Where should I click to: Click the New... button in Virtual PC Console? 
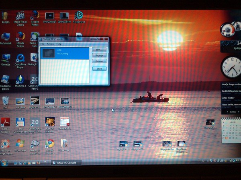[x=99, y=50]
